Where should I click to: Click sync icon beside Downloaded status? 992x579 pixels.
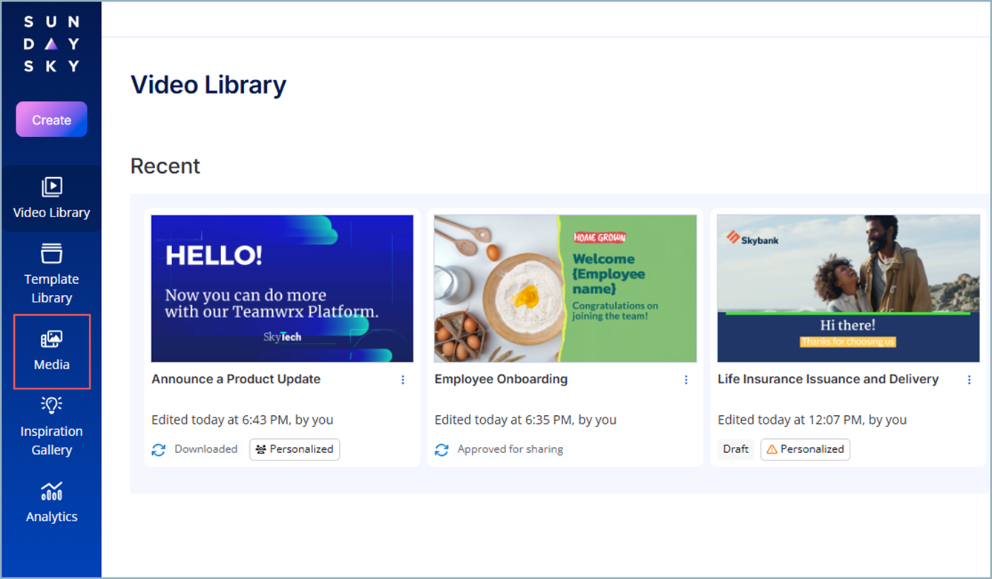tap(159, 450)
